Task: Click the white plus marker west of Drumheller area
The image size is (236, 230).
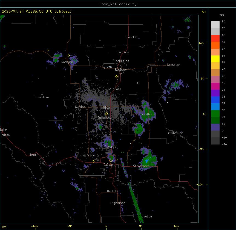Action: click(x=168, y=102)
